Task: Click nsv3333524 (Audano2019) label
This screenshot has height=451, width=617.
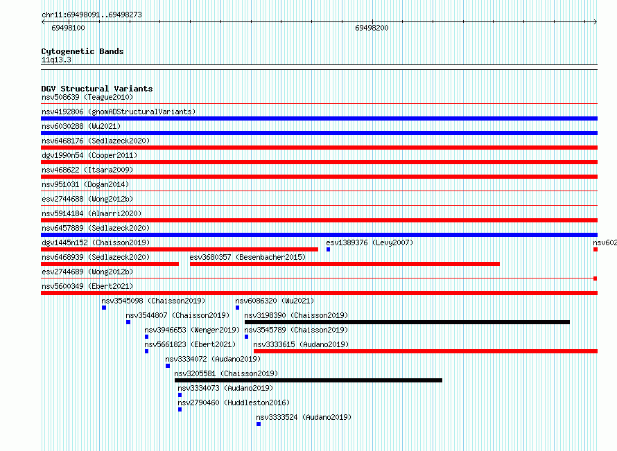Action: click(304, 417)
